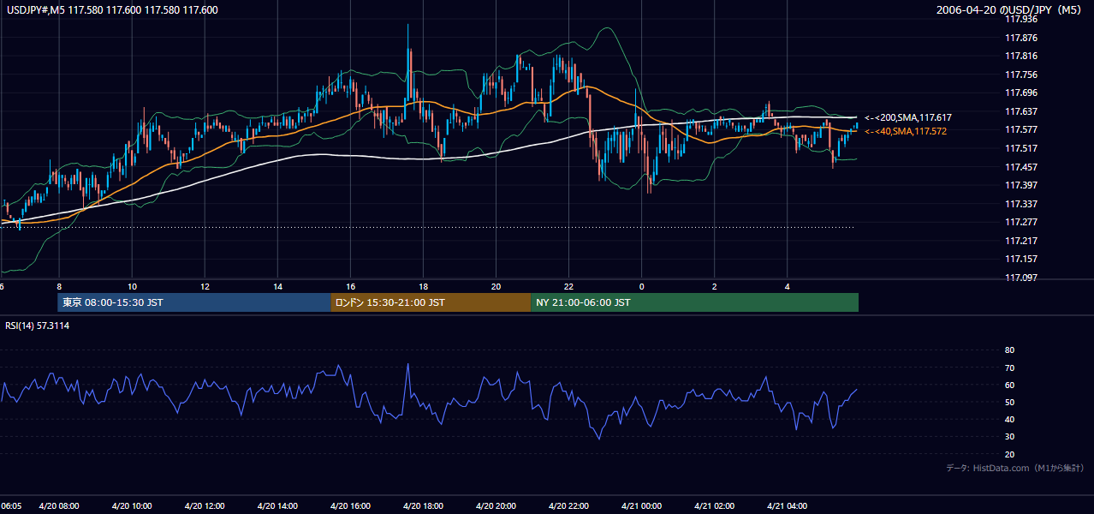Click RSI scale level 60
The width and height of the screenshot is (1094, 514).
tap(1009, 385)
